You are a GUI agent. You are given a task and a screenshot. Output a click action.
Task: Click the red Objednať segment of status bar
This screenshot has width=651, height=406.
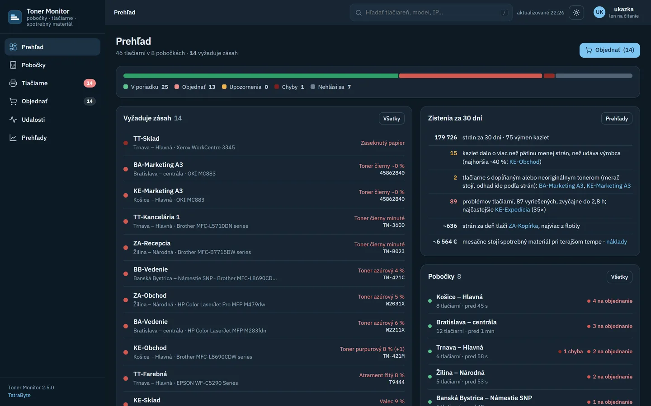coord(471,76)
